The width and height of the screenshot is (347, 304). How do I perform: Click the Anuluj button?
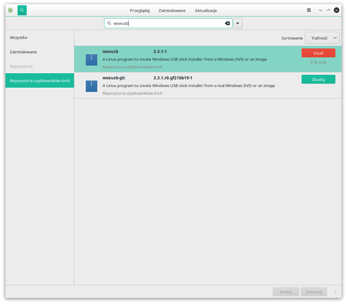click(x=286, y=292)
